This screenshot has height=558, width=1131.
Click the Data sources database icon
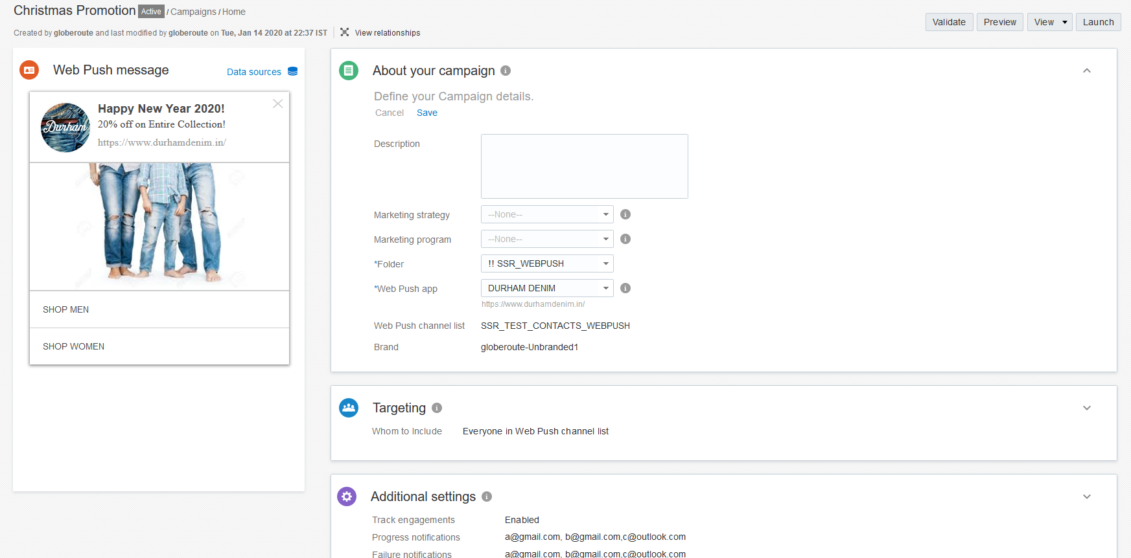pyautogui.click(x=293, y=71)
